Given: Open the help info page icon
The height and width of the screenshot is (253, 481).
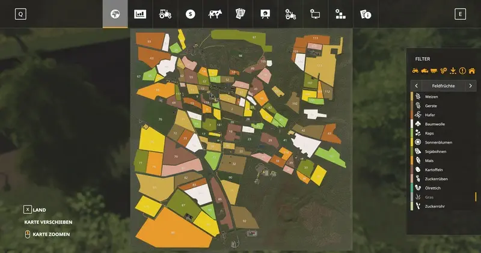Looking at the screenshot, I should (x=365, y=14).
